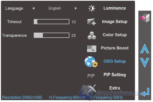The width and height of the screenshot is (153, 102).
Task: Select the Luminance sun icon
Action: (x=92, y=8)
